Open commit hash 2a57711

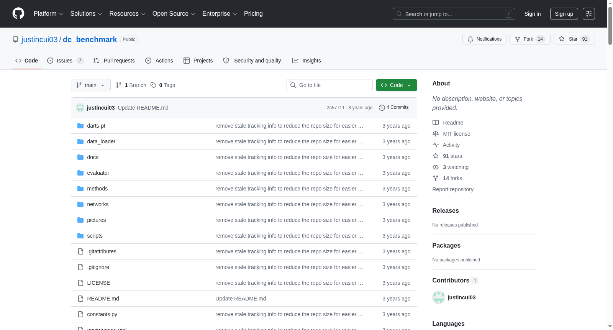[336, 108]
